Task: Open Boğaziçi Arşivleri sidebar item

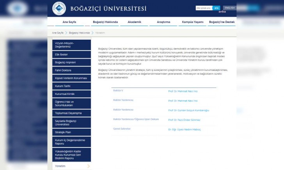Action: [71, 63]
